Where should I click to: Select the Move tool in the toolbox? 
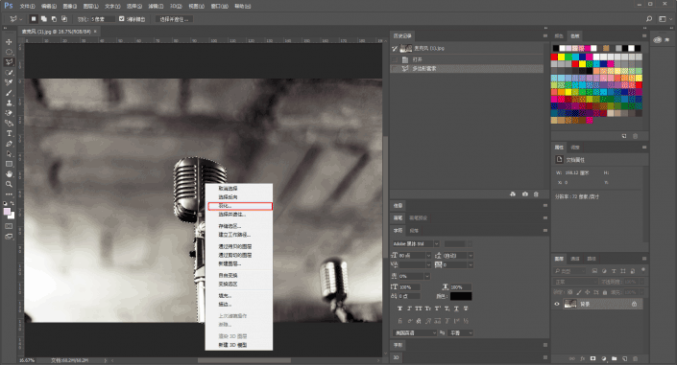(9, 42)
